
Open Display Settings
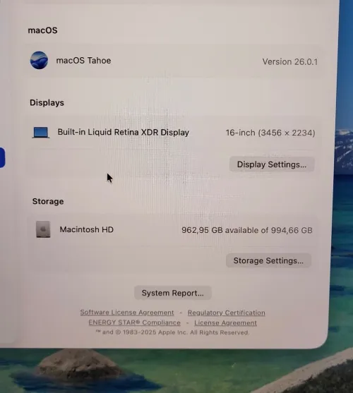pos(272,164)
